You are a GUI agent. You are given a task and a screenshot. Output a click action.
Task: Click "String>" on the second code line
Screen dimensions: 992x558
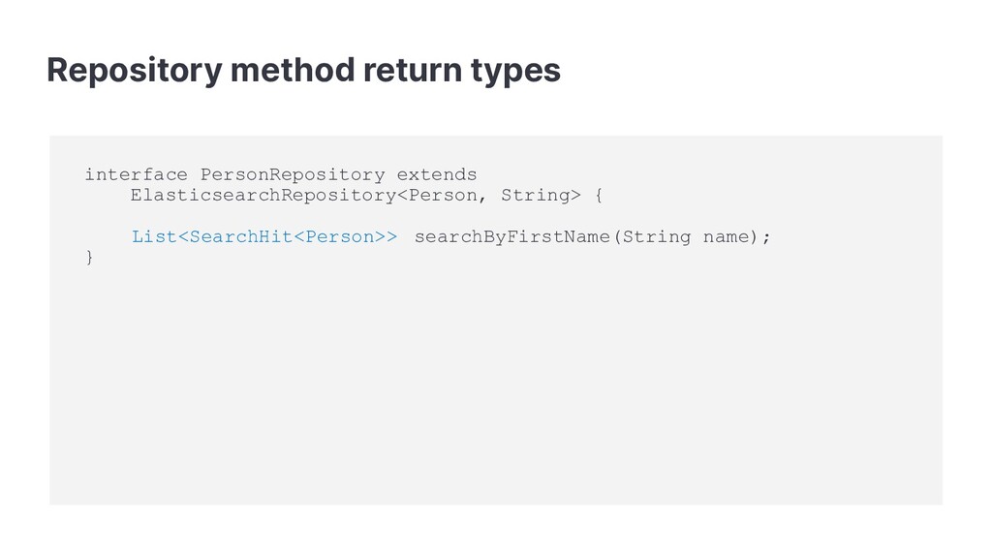541,196
